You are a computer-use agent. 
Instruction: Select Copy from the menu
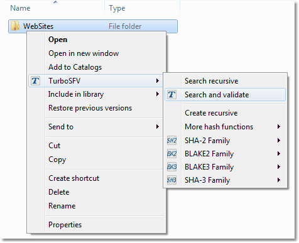coord(96,159)
